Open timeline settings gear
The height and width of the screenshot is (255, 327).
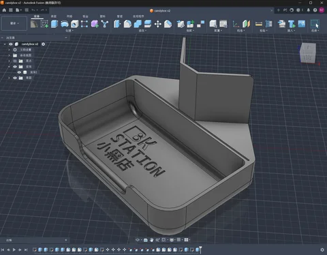[x=322, y=250]
